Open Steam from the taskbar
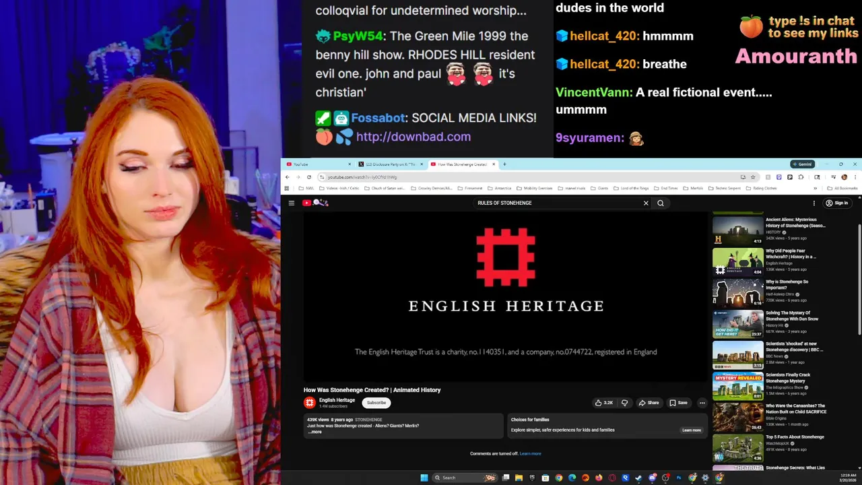Image resolution: width=862 pixels, height=485 pixels. point(638,478)
